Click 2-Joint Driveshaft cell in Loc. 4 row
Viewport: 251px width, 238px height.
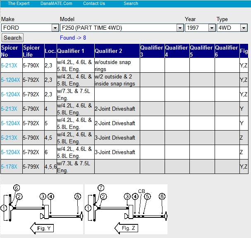coord(117,109)
